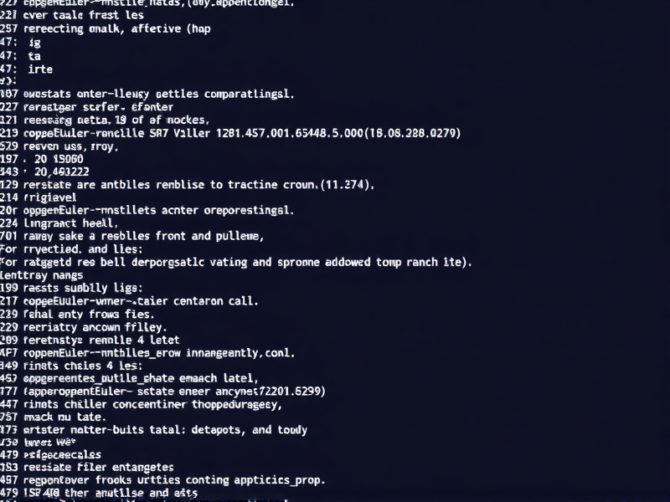The image size is (670, 502).
Task: Click the "owestats onter--lleasy nettles" line
Action: coord(159,95)
